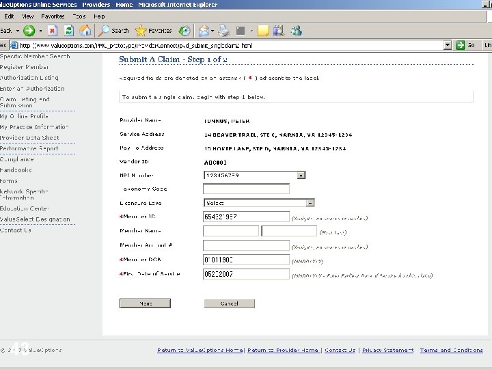Screen dimensions: 492x369
Task: Open the Search toolbar button
Action: (113, 31)
